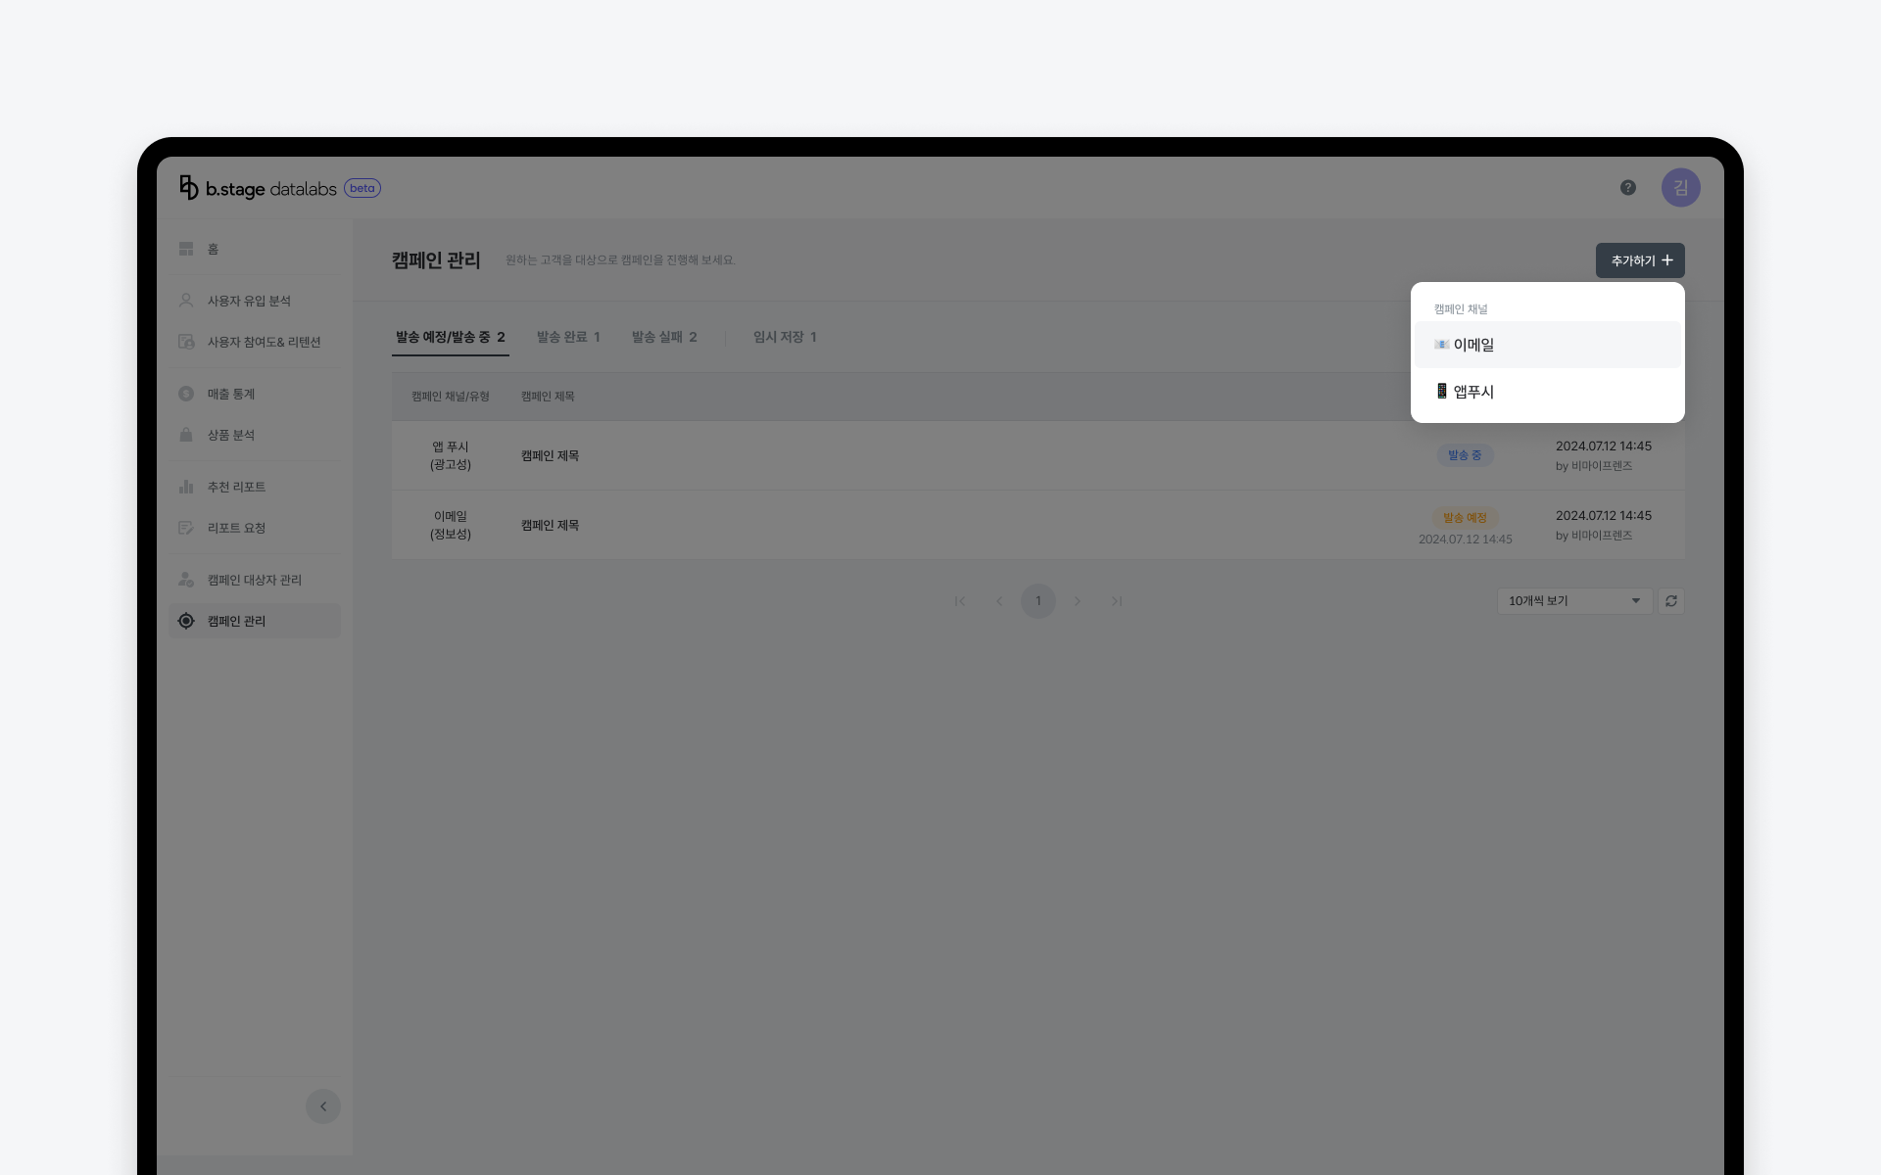
Task: Open 캠페인 대상자 관리 menu item
Action: pyautogui.click(x=255, y=580)
